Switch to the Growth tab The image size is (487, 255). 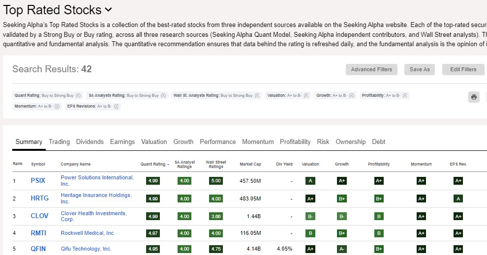pyautogui.click(x=183, y=142)
